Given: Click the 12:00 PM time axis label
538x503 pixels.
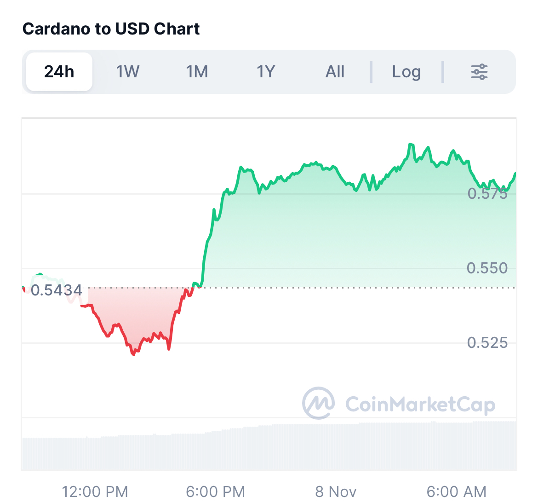Looking at the screenshot, I should [x=95, y=491].
